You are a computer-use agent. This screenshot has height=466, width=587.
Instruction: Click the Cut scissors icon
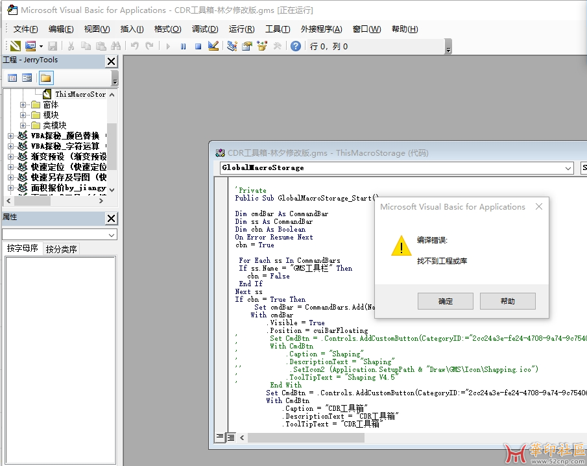tap(71, 46)
